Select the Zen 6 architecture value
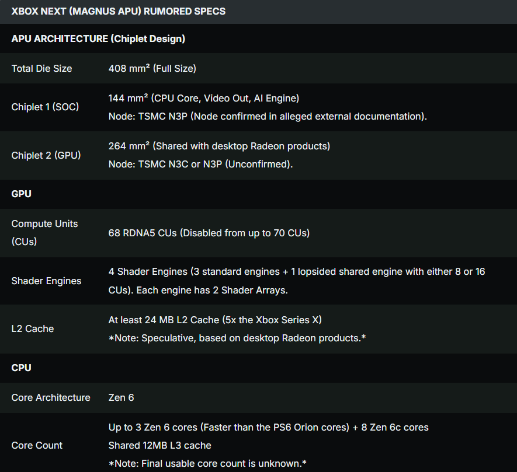The image size is (517, 472). [x=121, y=397]
